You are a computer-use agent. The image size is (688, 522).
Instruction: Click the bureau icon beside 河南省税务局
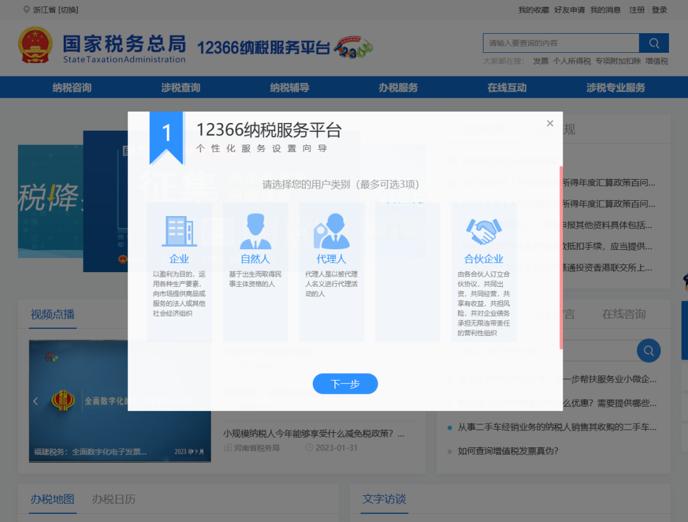[x=229, y=448]
